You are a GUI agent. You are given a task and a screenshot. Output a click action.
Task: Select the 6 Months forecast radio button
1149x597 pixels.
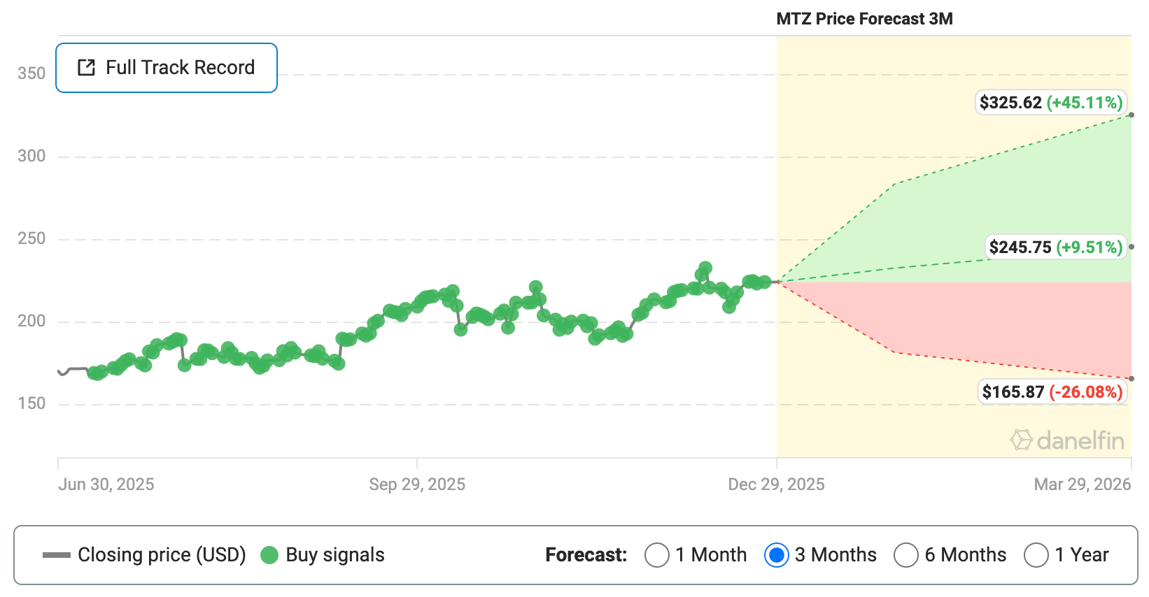905,554
